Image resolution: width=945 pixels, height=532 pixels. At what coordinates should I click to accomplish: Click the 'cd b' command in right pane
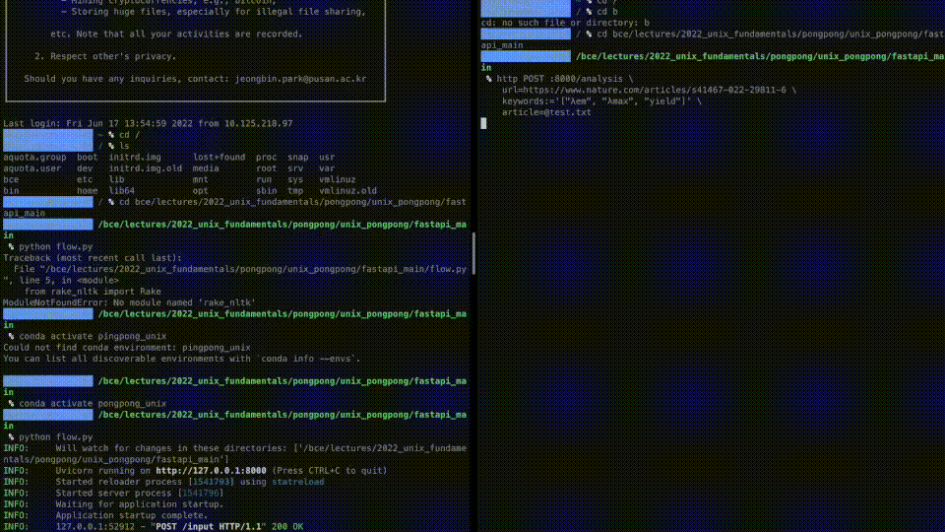pyautogui.click(x=607, y=12)
